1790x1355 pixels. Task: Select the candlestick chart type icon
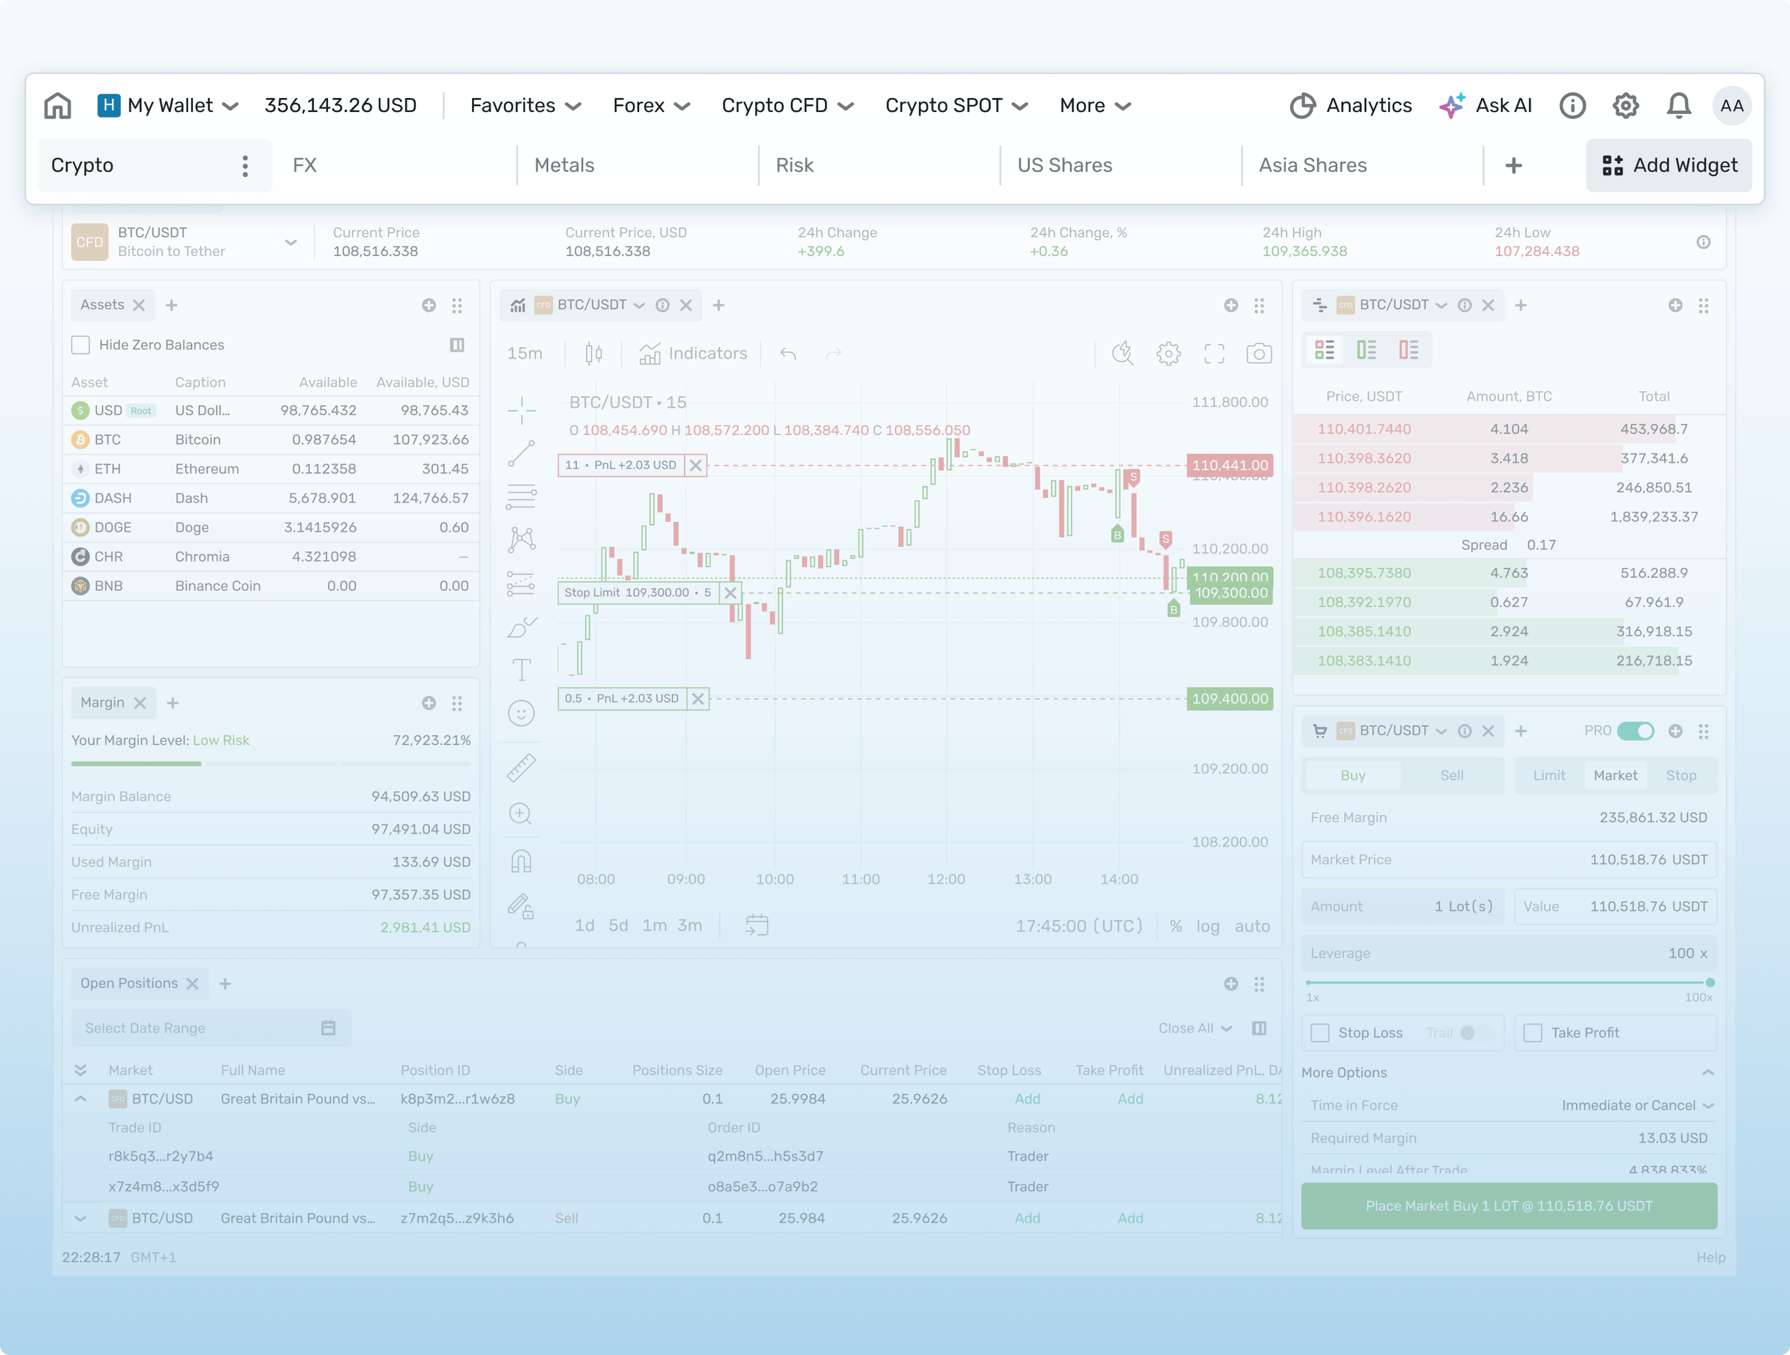pos(593,354)
